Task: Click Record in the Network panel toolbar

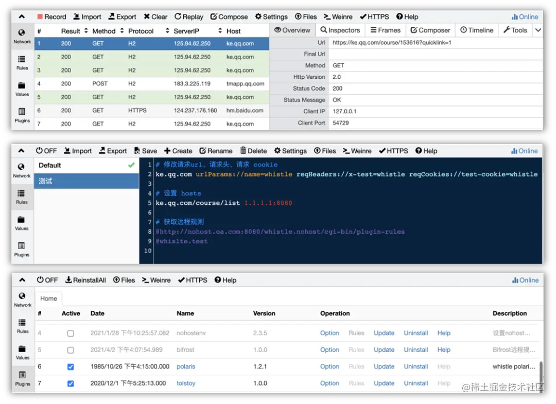Action: click(52, 16)
